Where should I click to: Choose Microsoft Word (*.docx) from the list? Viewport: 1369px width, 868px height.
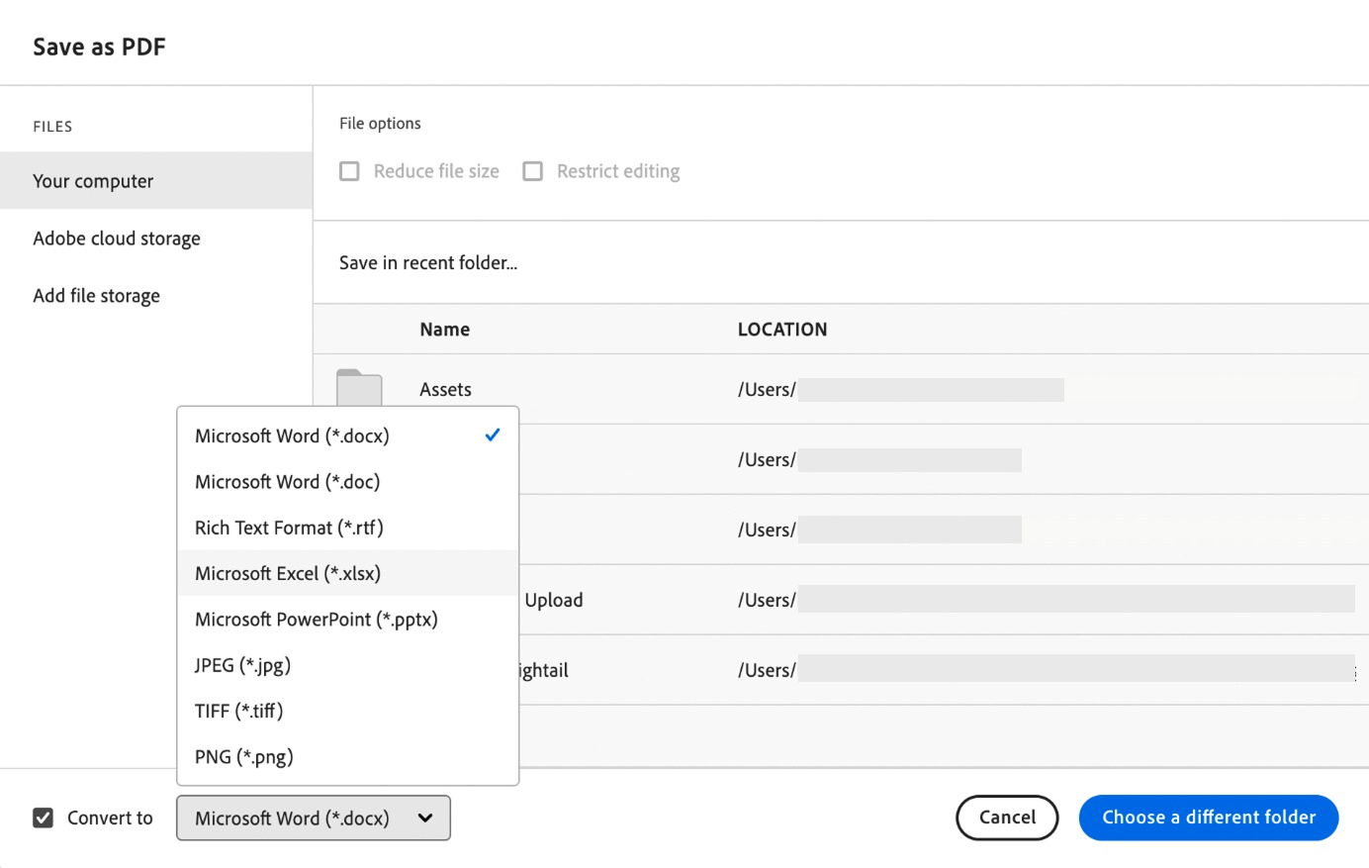click(x=347, y=435)
